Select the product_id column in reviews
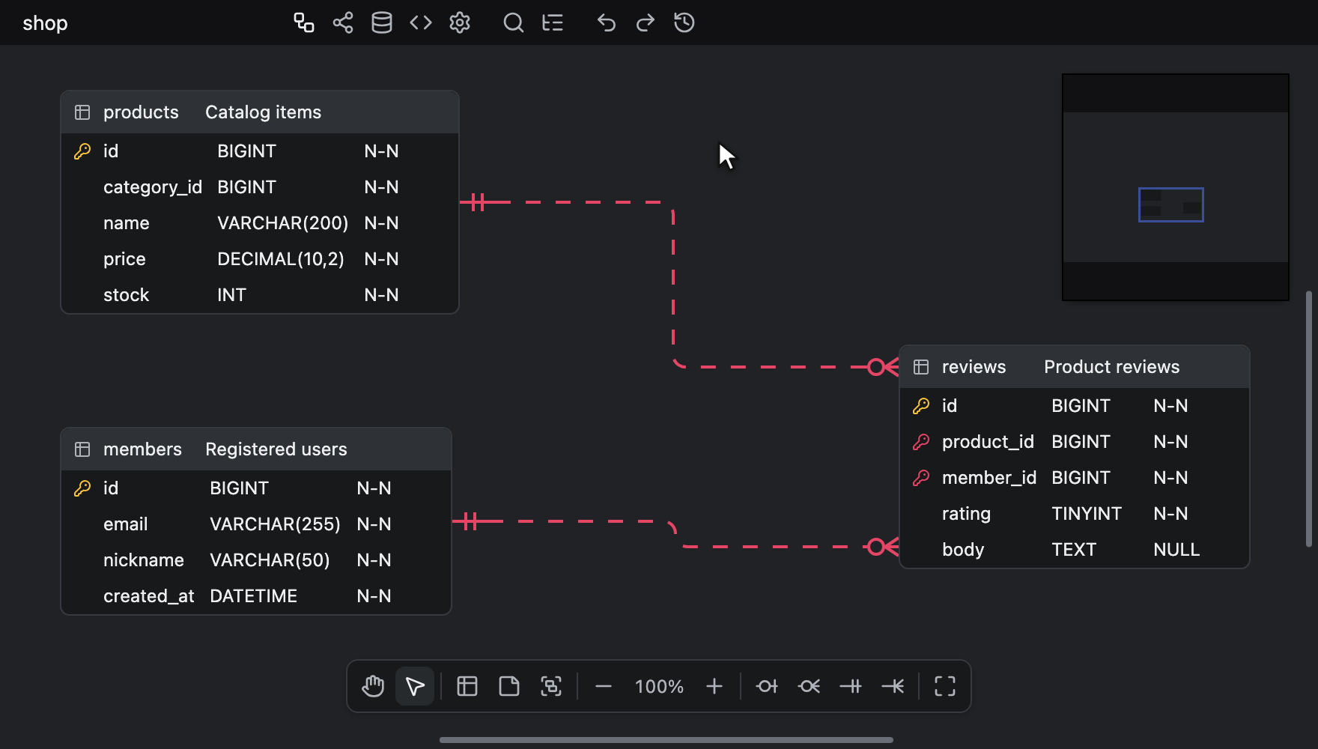This screenshot has width=1318, height=749. pos(1075,442)
